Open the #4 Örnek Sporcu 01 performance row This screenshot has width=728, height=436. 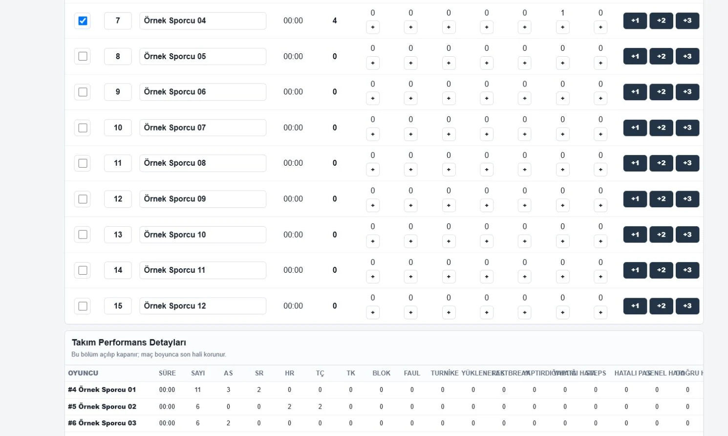[384, 390]
